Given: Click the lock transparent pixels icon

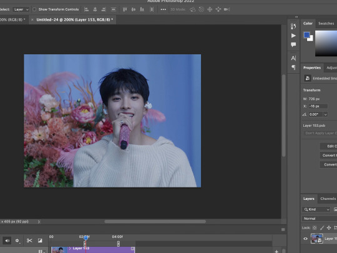Looking at the screenshot, I should [315, 227].
